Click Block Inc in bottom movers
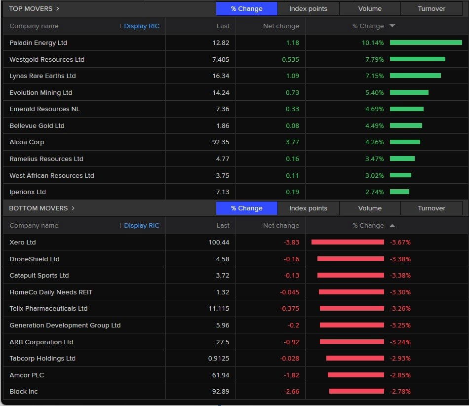 click(24, 391)
